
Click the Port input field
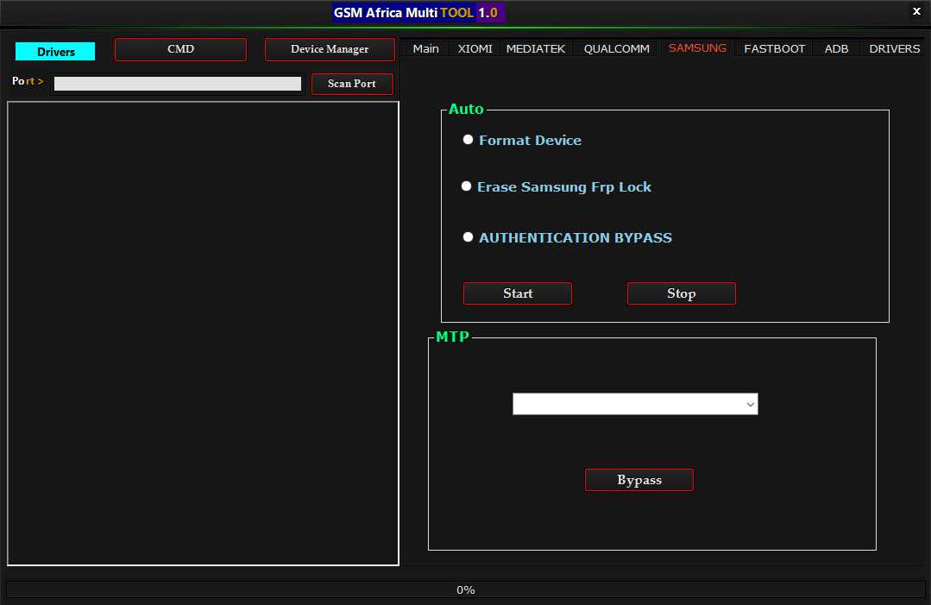tap(178, 84)
